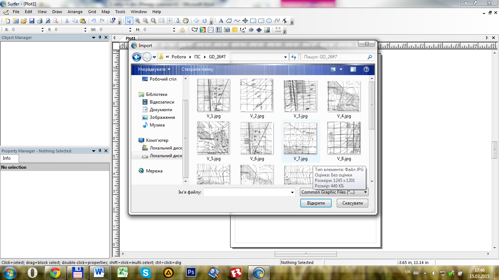Viewport: 499px width, 280px height.
Task: Click the Shaded Relief Map sun icon
Action: (x=235, y=30)
